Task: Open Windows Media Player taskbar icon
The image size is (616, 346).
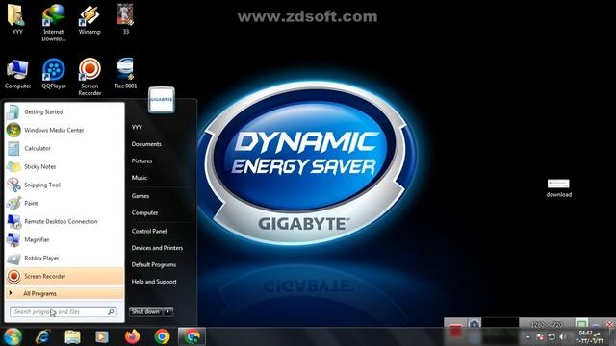Action: tap(102, 336)
